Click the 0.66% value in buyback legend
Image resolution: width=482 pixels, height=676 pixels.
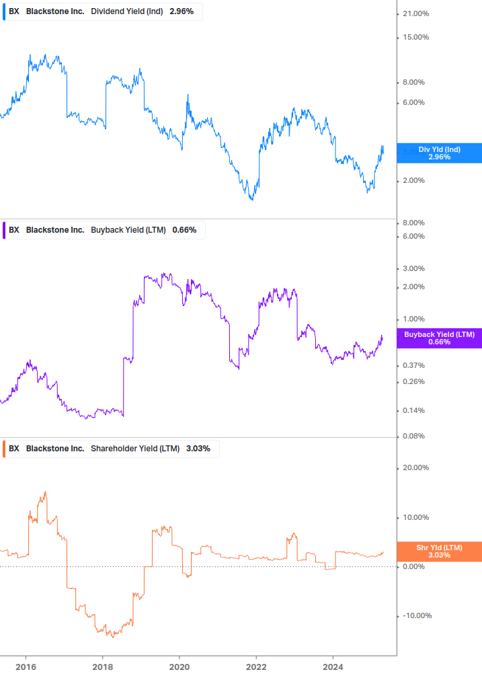pos(184,230)
